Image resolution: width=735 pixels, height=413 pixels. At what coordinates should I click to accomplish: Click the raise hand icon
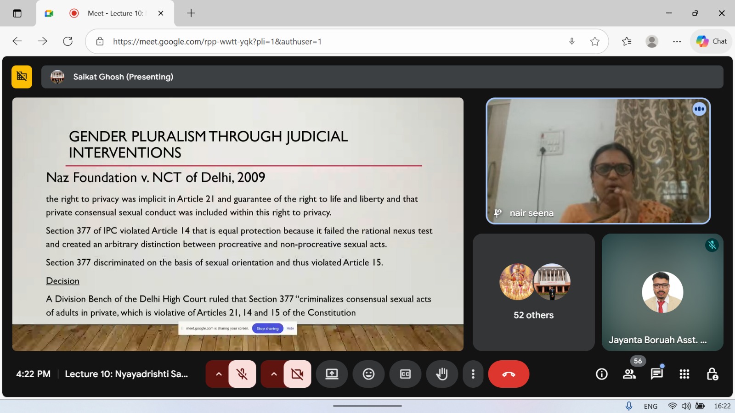coord(442,374)
